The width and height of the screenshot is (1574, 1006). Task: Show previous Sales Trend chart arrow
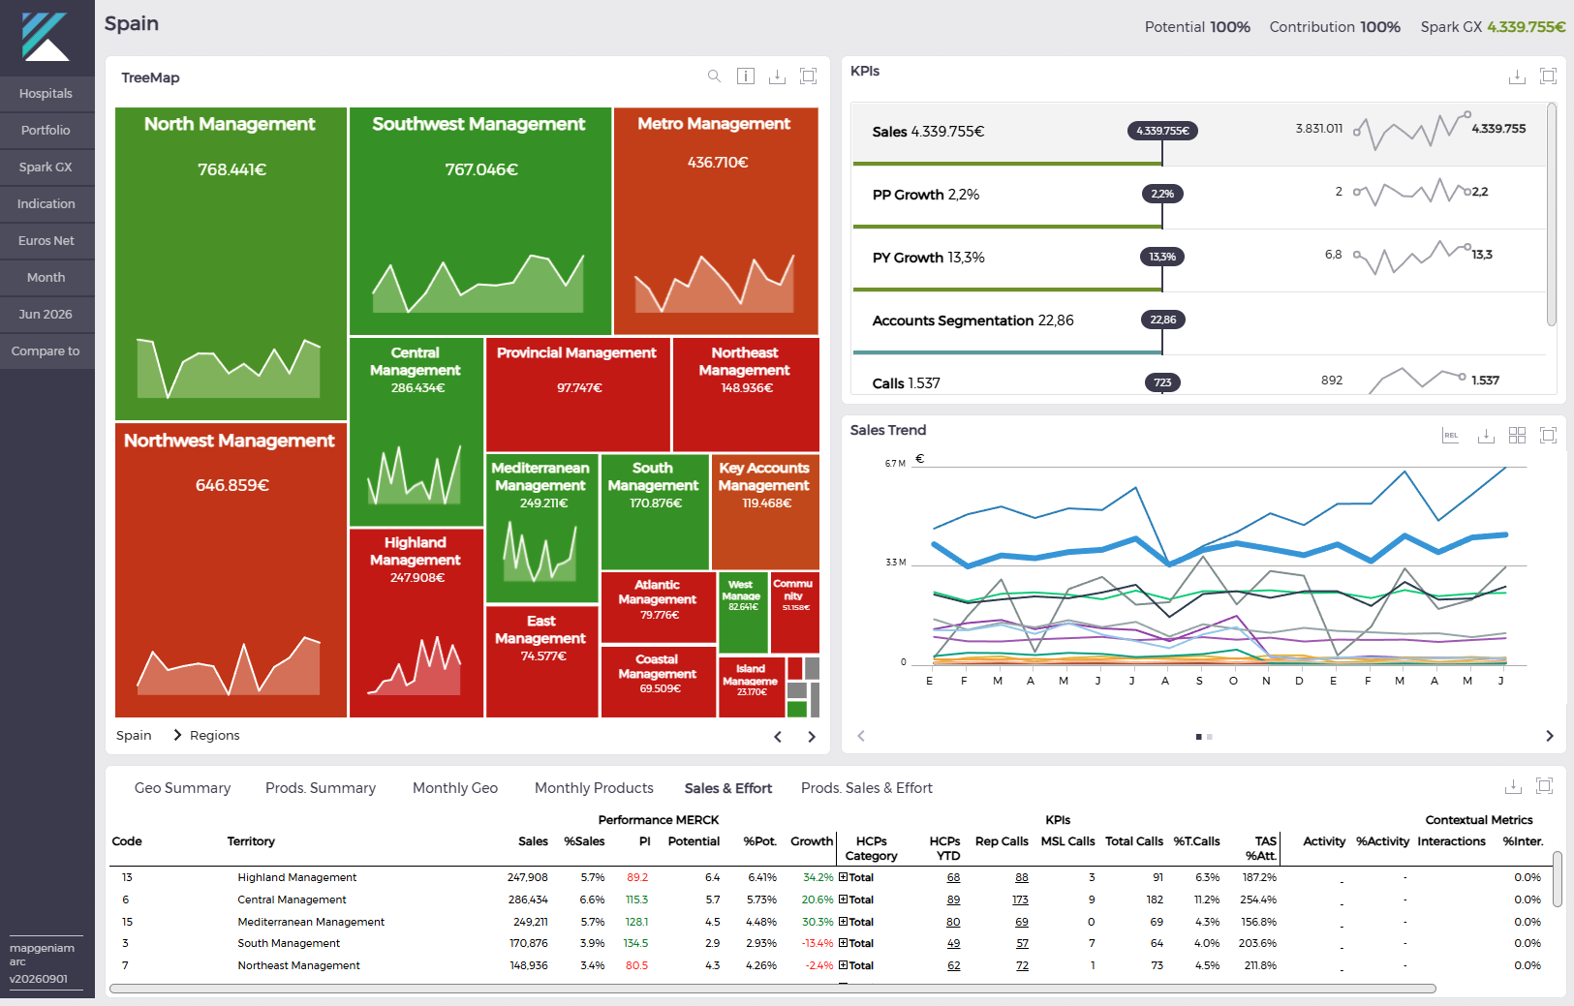pos(860,736)
